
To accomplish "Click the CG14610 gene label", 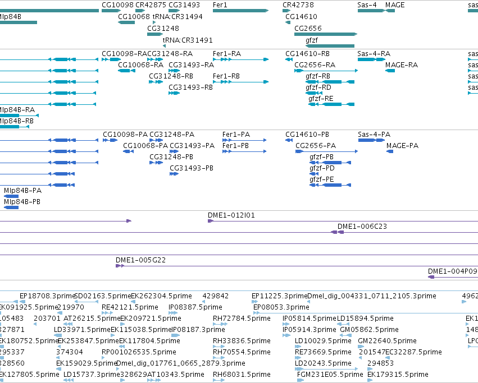I will 301,16.
